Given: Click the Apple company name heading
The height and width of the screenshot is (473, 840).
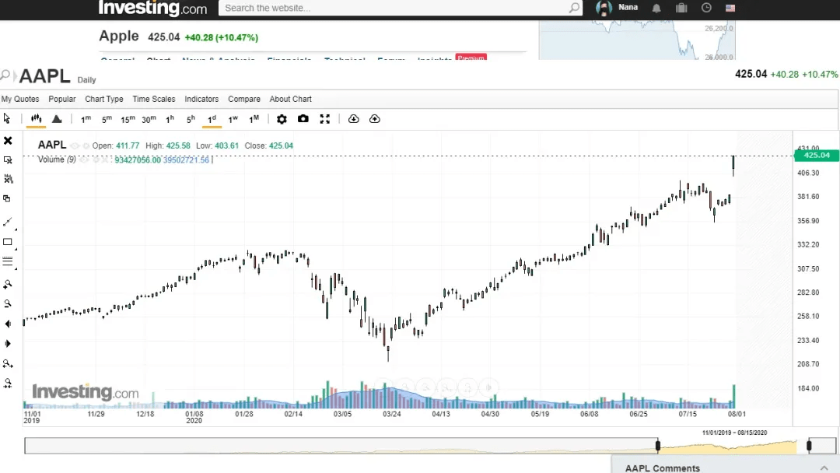Looking at the screenshot, I should point(119,37).
